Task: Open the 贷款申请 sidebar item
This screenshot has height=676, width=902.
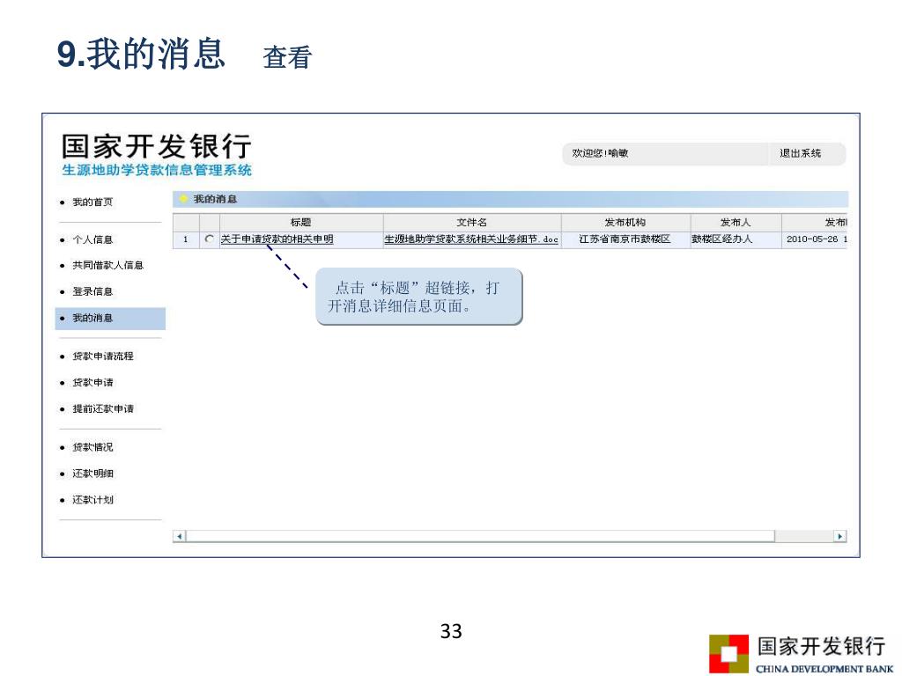Action: tap(92, 383)
